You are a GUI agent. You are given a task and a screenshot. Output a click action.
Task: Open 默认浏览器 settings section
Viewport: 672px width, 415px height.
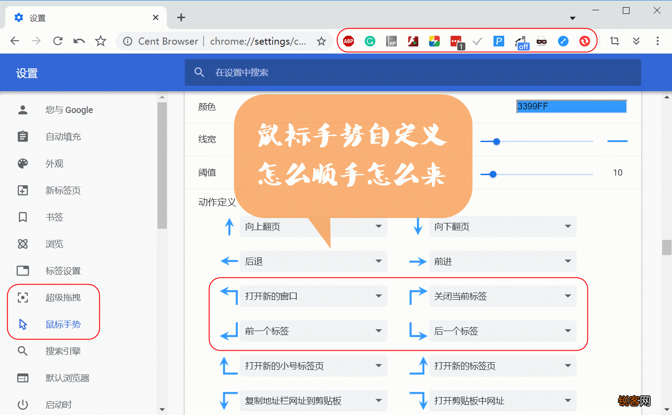tap(68, 378)
